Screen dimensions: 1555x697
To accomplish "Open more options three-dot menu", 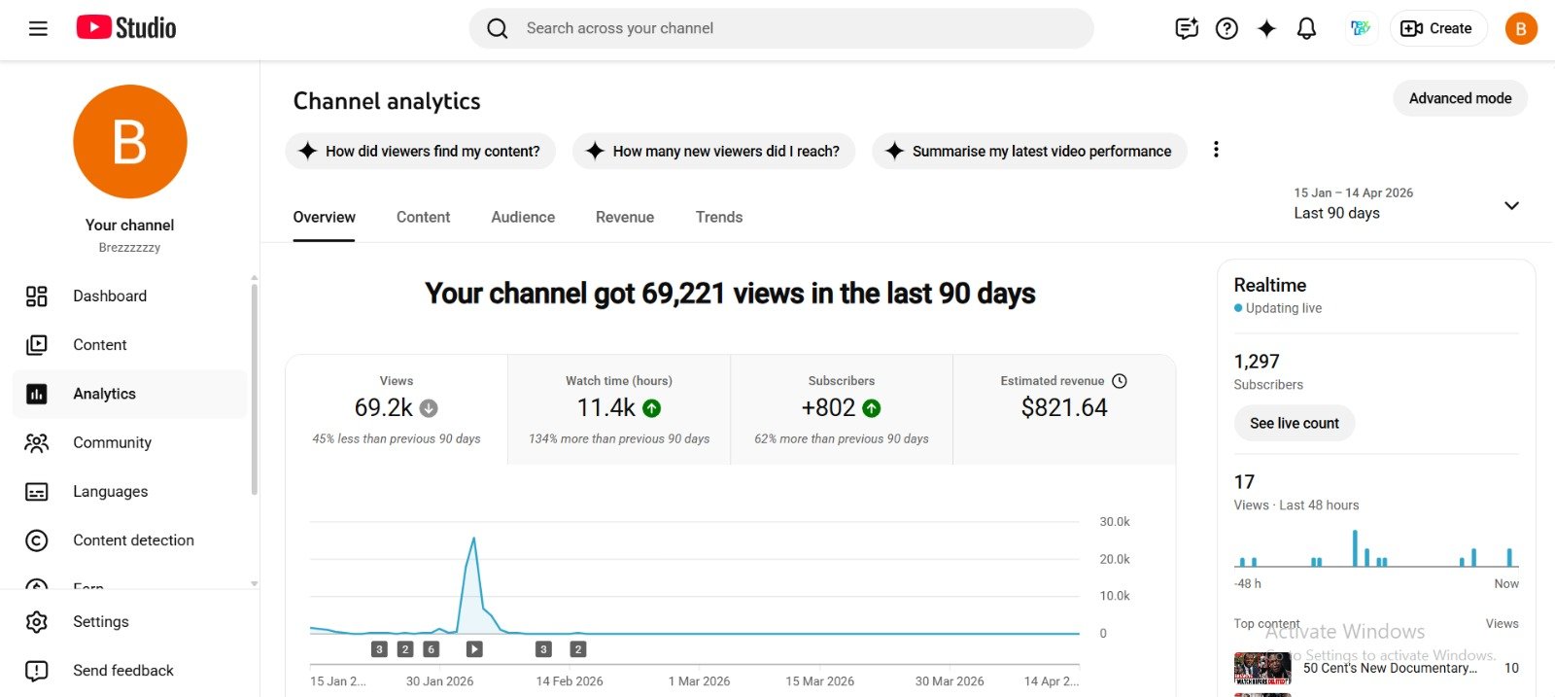I will pos(1216,150).
